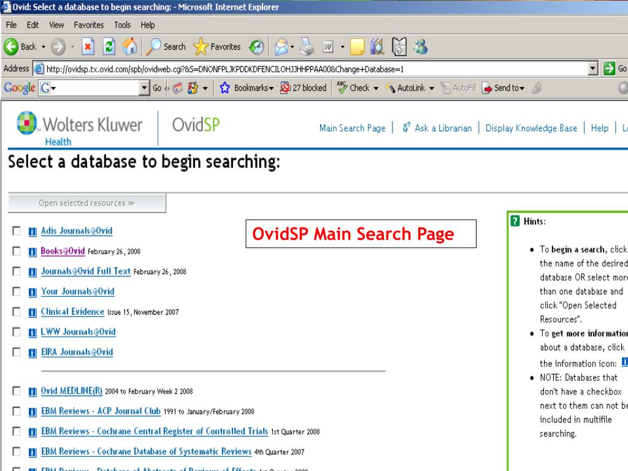Click the Google toolbar search field
This screenshot has height=471, width=628.
(x=94, y=88)
